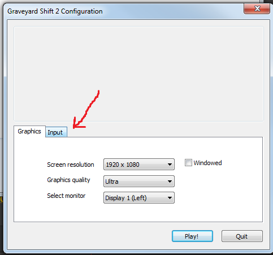Enable the Windowed checkbox
Image resolution: width=273 pixels, height=255 pixels.
(x=188, y=162)
